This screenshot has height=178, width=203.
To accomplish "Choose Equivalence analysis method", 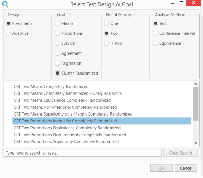I will tap(156, 43).
